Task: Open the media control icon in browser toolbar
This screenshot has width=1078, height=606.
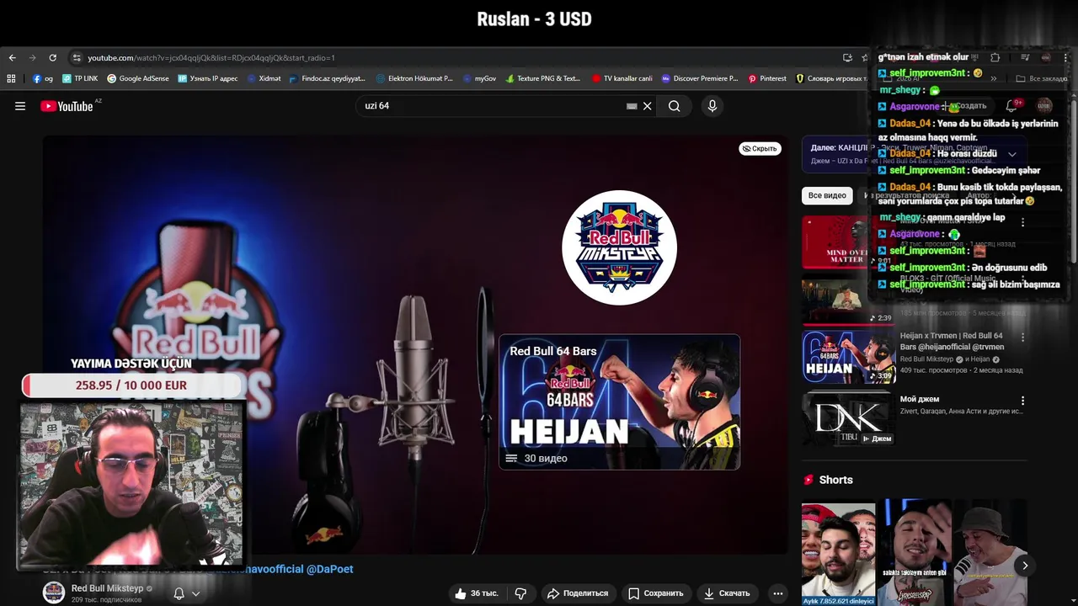Action: (1025, 57)
